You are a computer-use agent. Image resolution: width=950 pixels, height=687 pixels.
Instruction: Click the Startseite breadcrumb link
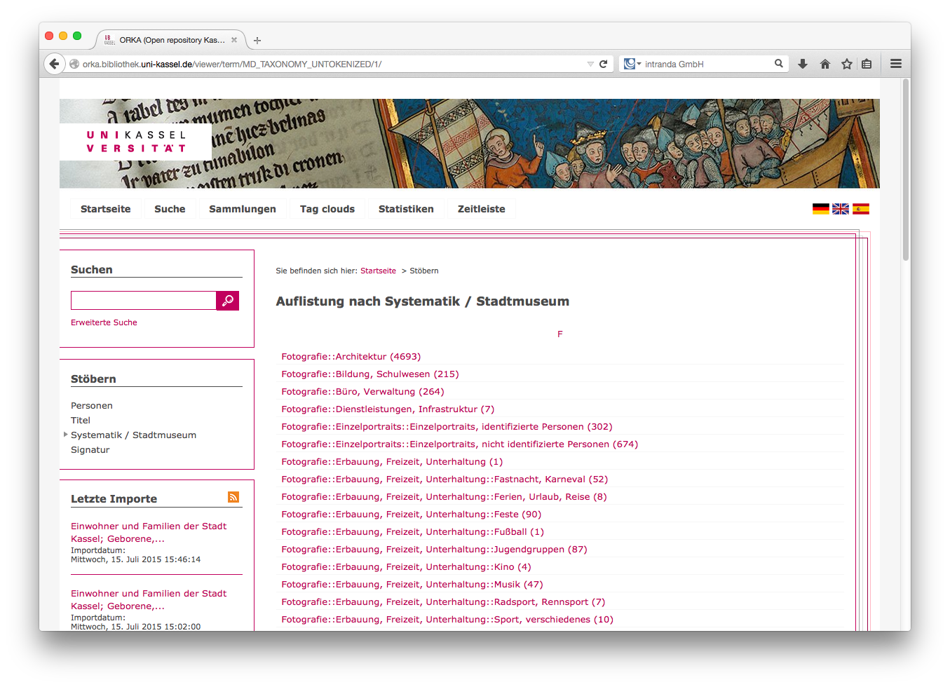(x=378, y=271)
